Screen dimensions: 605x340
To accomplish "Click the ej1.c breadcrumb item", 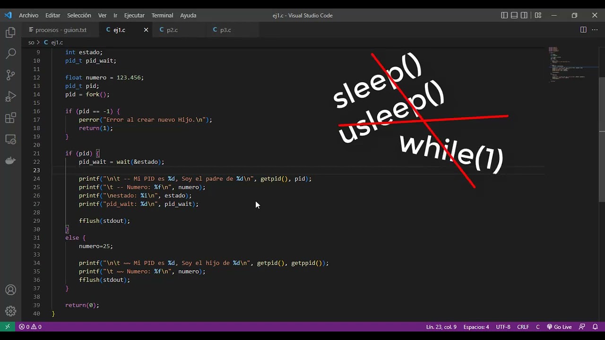I will (x=53, y=42).
